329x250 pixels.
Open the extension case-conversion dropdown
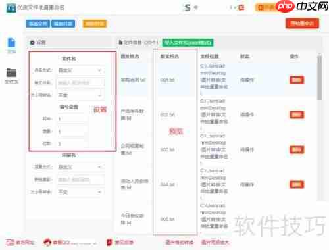(81, 192)
